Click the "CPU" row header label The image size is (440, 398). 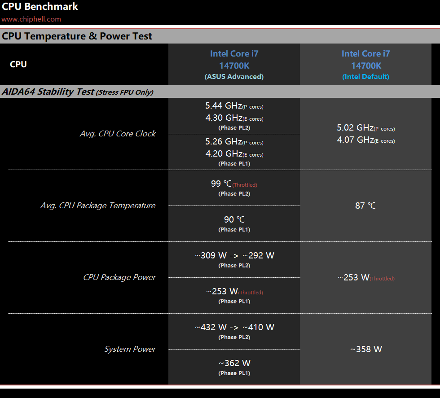[x=18, y=64]
